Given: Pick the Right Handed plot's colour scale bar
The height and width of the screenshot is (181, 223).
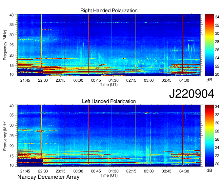Looking at the screenshot, I should pyautogui.click(x=209, y=45).
